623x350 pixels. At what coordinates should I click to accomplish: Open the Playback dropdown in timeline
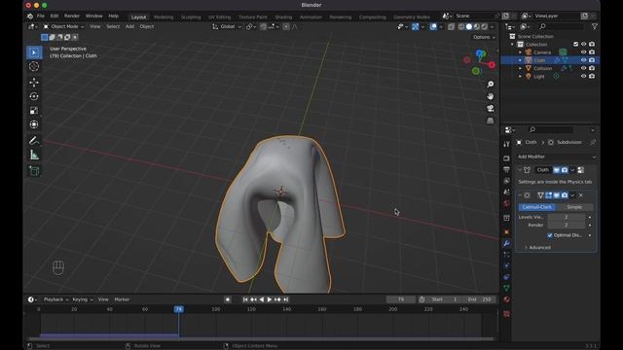(x=55, y=299)
